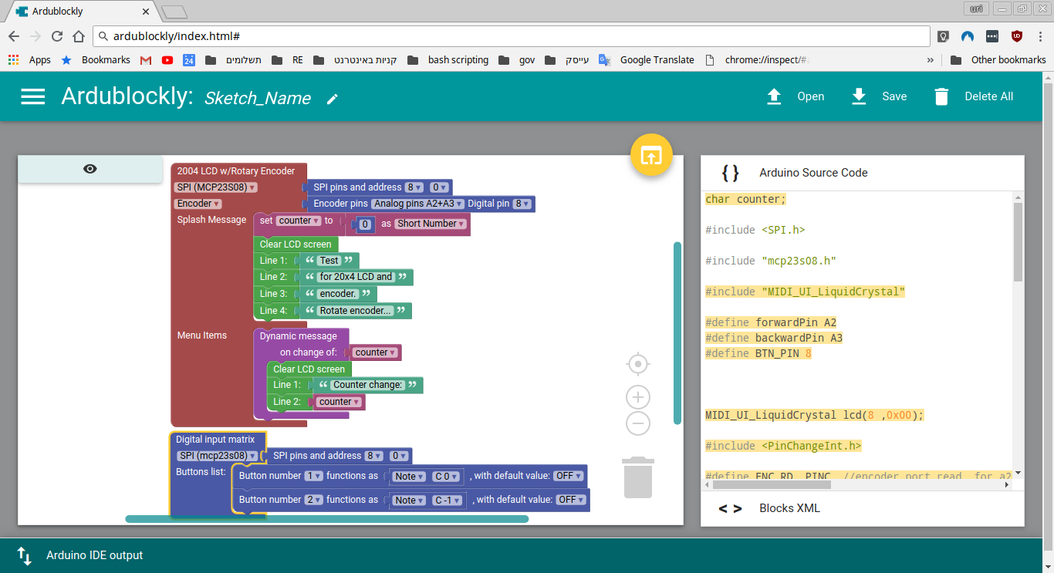Screen dimensions: 1054x573
Task: Expand Blocks XML panel
Action: 863,508
